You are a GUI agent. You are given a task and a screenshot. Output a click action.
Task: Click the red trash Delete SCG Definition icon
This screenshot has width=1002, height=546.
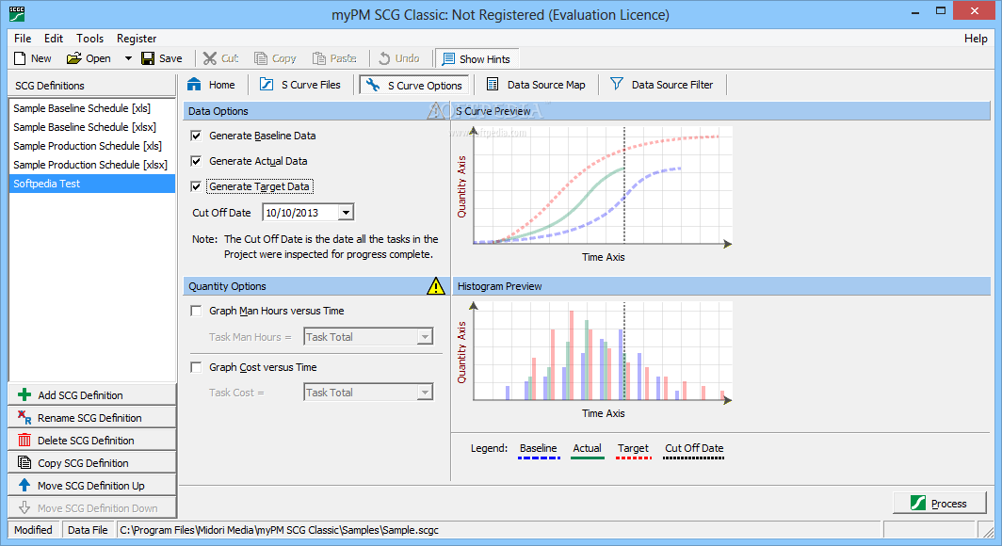24,440
